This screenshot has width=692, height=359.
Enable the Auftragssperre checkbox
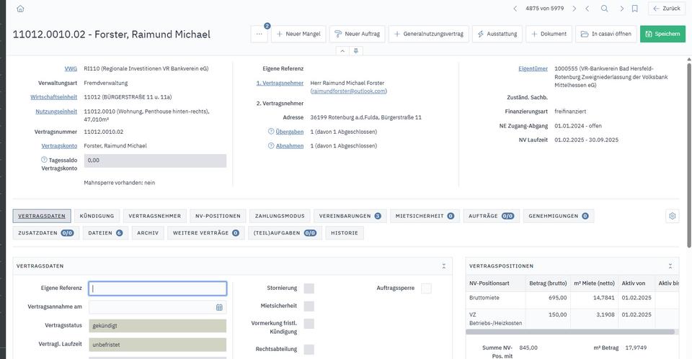426,288
